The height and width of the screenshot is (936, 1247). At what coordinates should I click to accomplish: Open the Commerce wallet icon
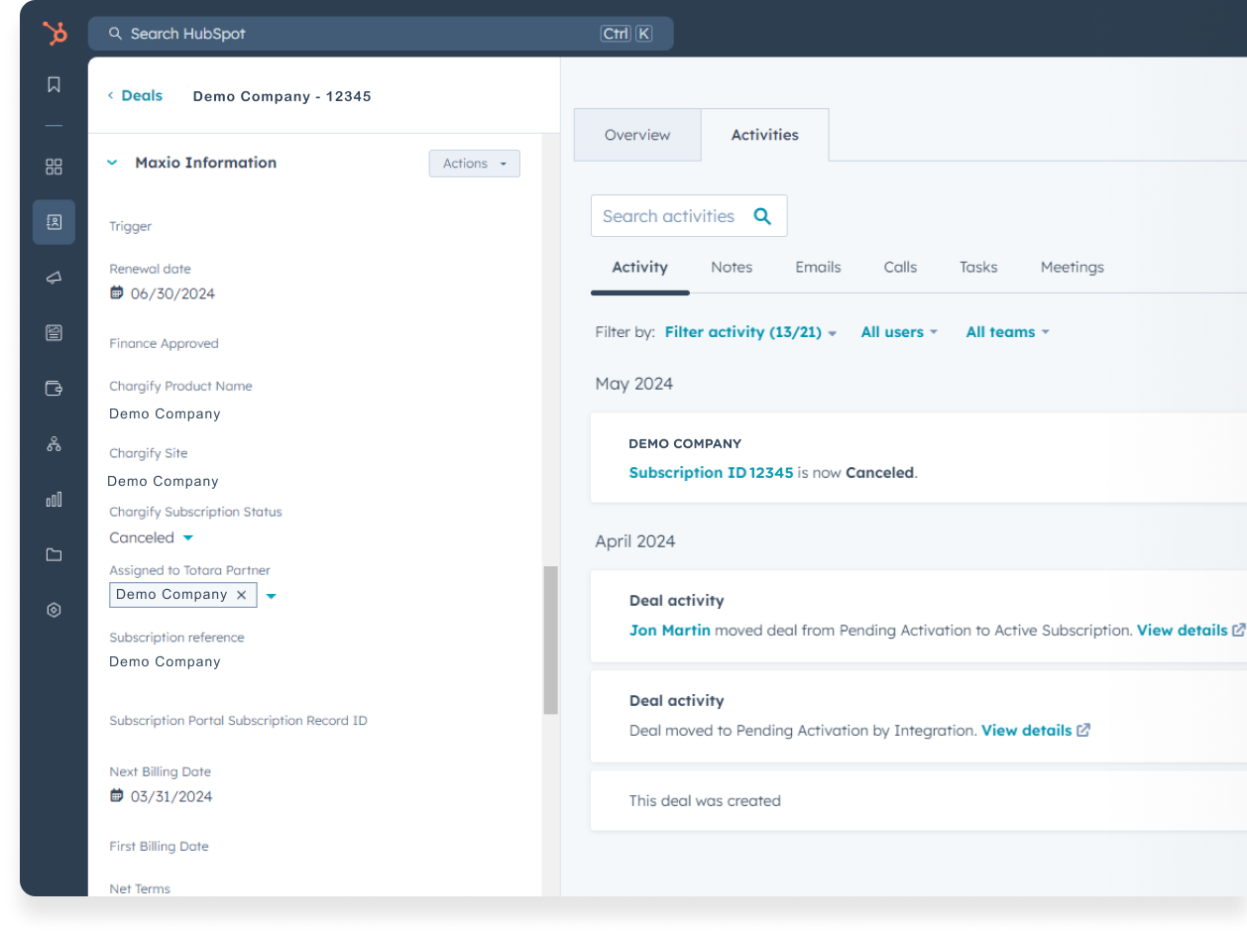point(55,389)
